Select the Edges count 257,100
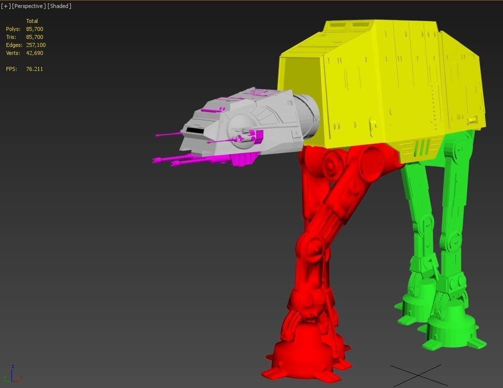The image size is (503, 388). (x=36, y=45)
